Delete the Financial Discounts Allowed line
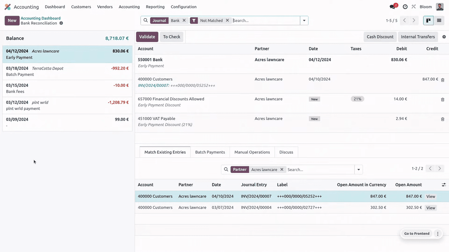This screenshot has height=252, width=449. coord(442,99)
